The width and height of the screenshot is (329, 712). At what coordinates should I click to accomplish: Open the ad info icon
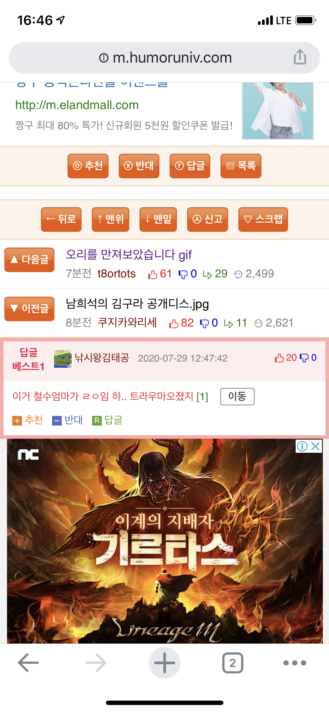point(302,446)
